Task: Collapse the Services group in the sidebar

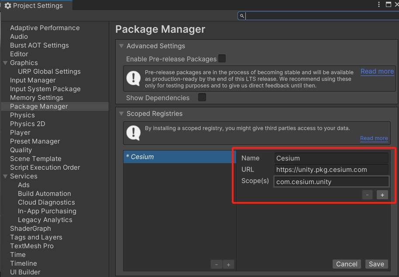Action: [x=4, y=176]
